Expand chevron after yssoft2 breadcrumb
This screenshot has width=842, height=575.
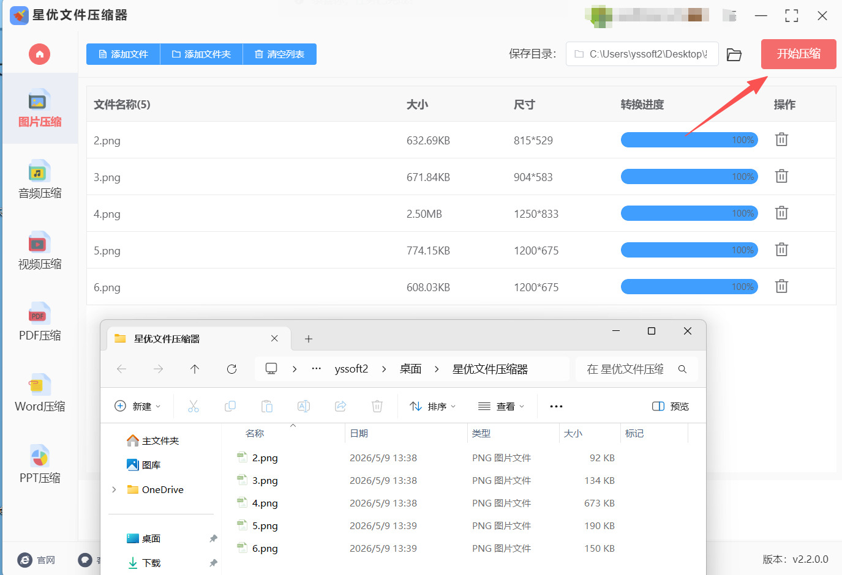click(x=384, y=369)
